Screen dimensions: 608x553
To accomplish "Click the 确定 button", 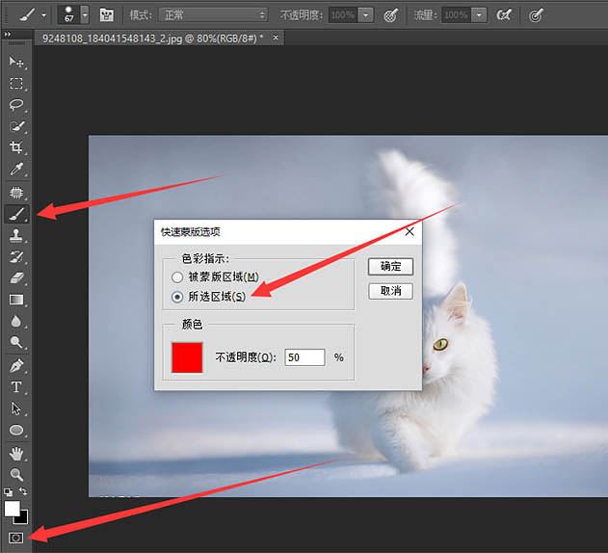I will (390, 267).
